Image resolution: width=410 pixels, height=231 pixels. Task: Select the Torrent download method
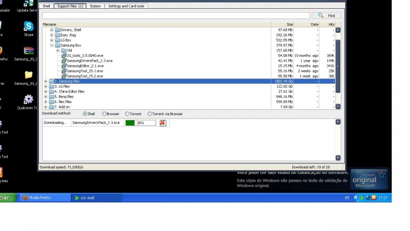(x=127, y=114)
